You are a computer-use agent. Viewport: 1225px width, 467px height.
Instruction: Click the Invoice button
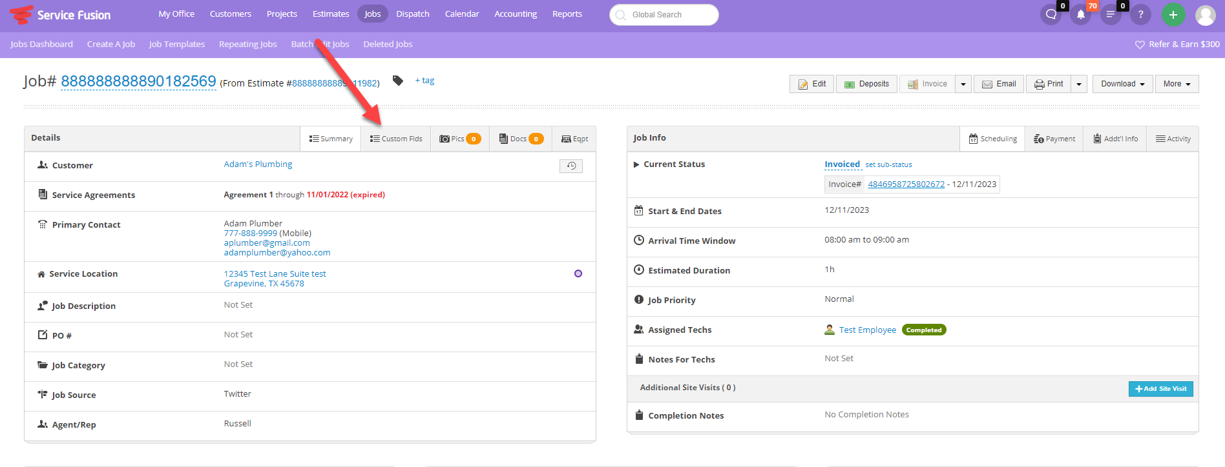(927, 84)
